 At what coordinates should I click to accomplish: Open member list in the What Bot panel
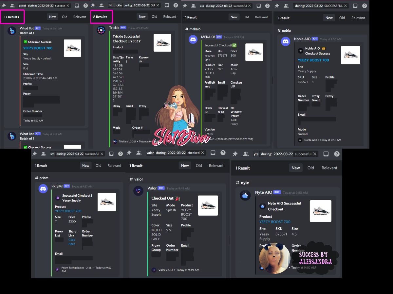coord(12,6)
